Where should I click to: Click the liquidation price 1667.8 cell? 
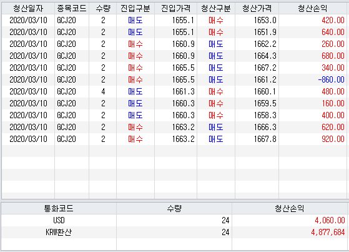pyautogui.click(x=257, y=139)
